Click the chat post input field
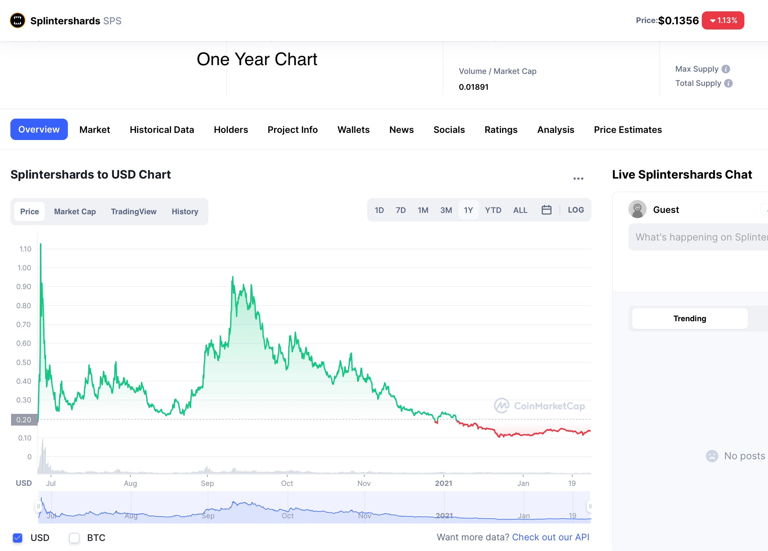The image size is (768, 551). pyautogui.click(x=698, y=237)
